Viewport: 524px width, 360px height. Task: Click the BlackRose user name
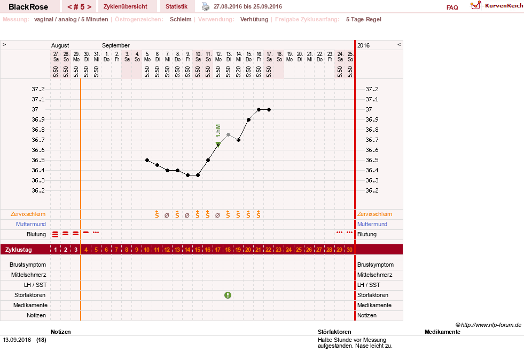pos(28,7)
